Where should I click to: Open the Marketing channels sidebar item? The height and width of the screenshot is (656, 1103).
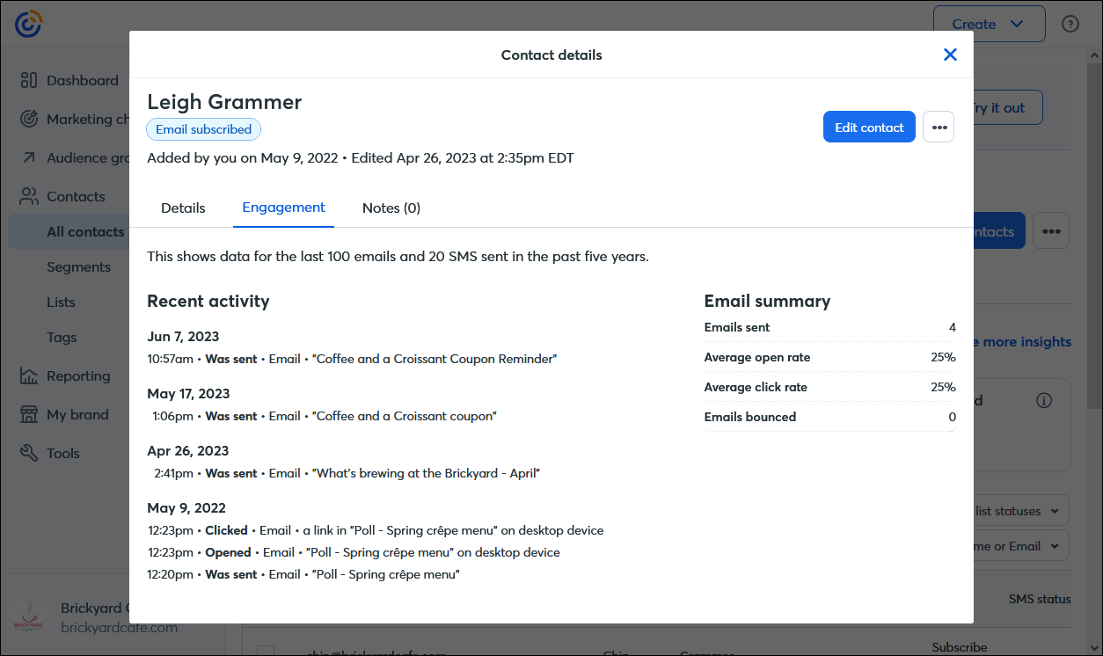click(x=75, y=119)
